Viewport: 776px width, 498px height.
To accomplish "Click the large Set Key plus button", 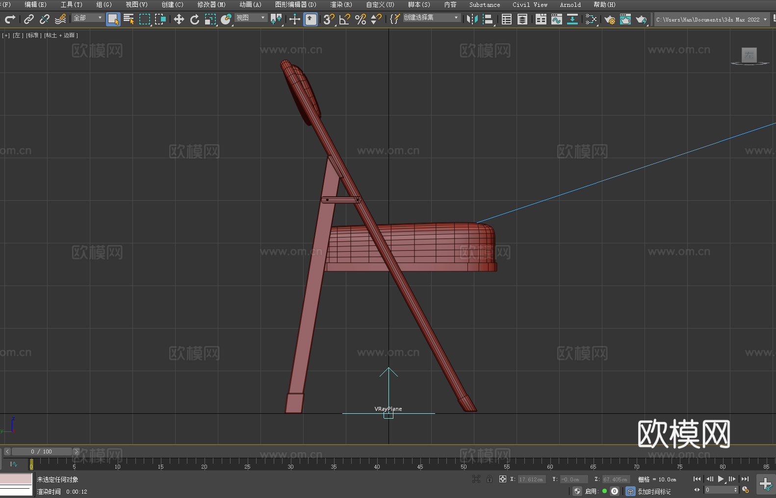I will [x=766, y=484].
